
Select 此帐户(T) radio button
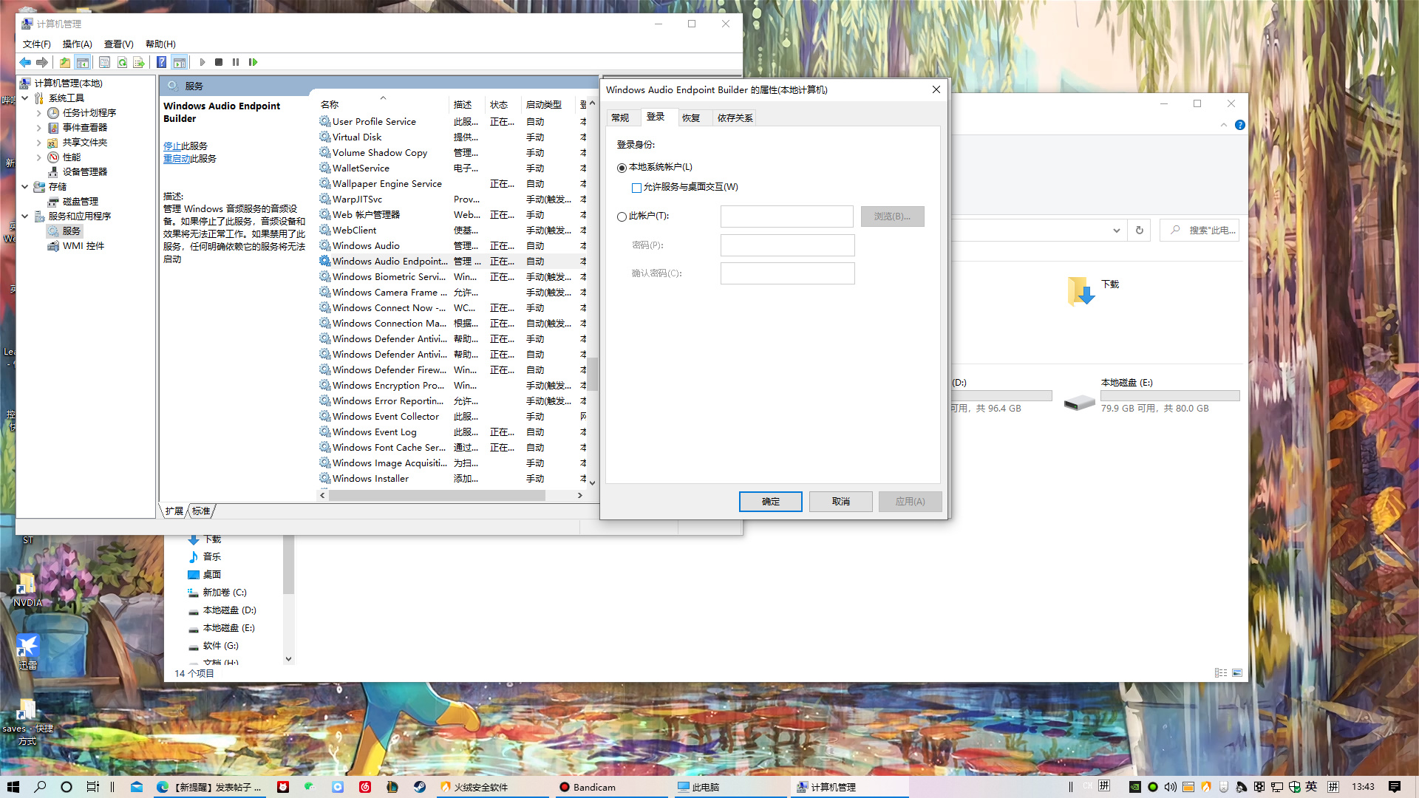622,216
